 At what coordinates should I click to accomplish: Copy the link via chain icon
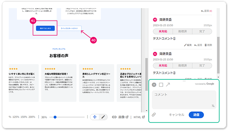pyautogui.click(x=114, y=117)
